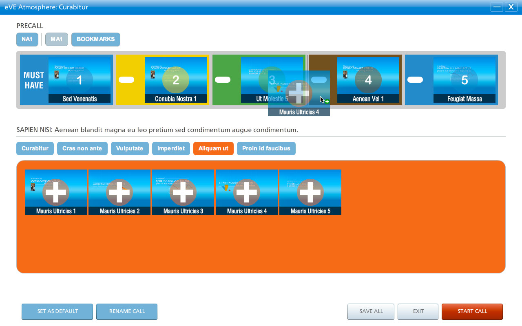Screen dimensions: 522x326
Task: Select the Cras non ante tab
Action: 82,148
